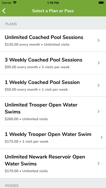The image size is (106, 188).
Task: Tap the back arrow in the header
Action: tap(4, 11)
